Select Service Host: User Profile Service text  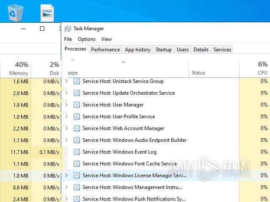point(119,117)
